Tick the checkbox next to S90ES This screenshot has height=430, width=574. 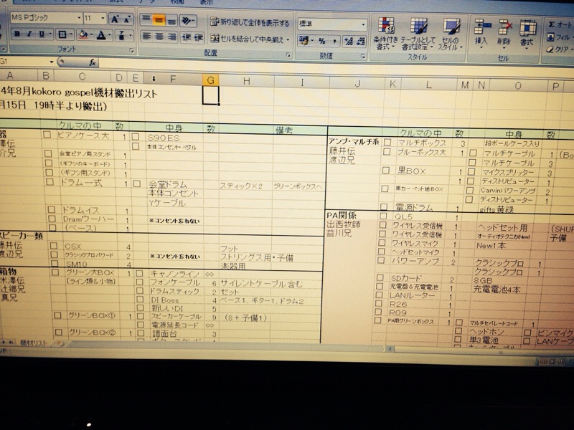(x=136, y=135)
